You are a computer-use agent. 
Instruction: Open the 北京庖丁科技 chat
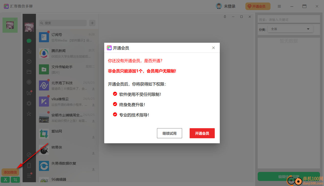pos(67,85)
